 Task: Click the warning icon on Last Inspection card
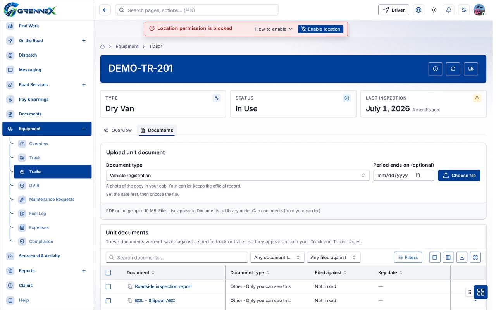coord(477,98)
